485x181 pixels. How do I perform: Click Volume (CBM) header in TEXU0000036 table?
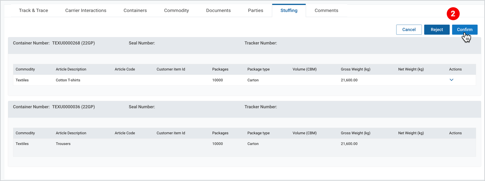[x=304, y=133]
